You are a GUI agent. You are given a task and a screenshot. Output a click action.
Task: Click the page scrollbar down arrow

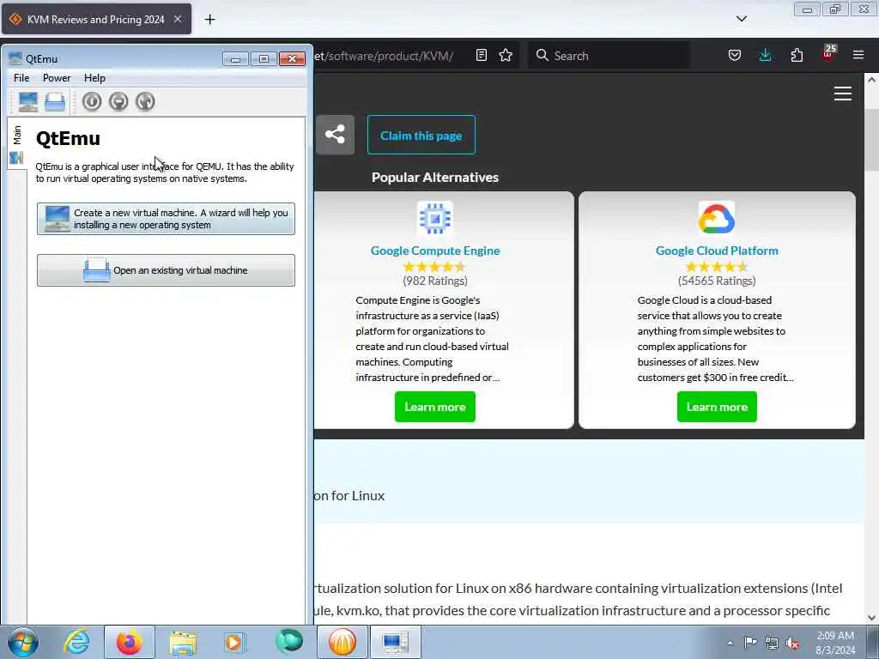click(872, 618)
